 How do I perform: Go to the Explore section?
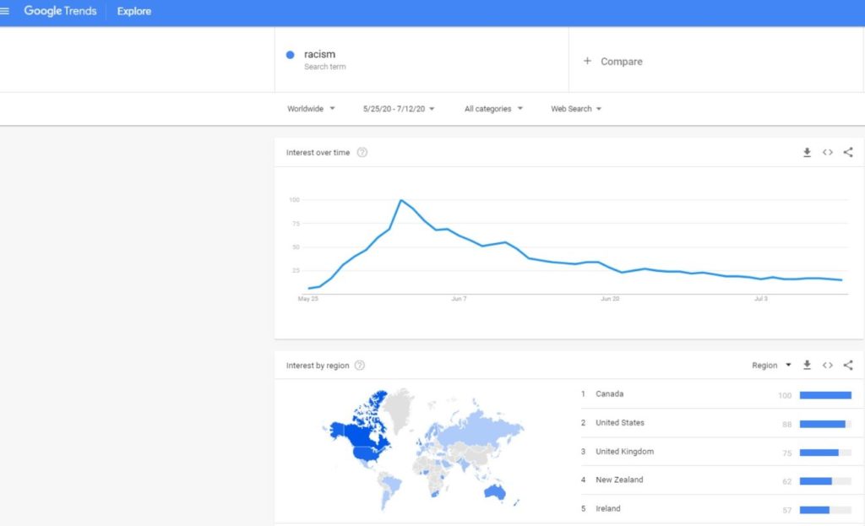[134, 12]
